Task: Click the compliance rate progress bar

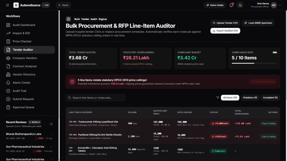Action: pos(254,63)
